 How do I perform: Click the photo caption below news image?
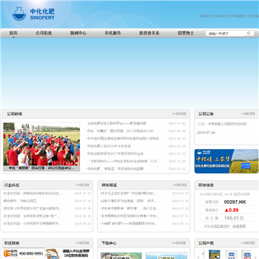(42, 168)
